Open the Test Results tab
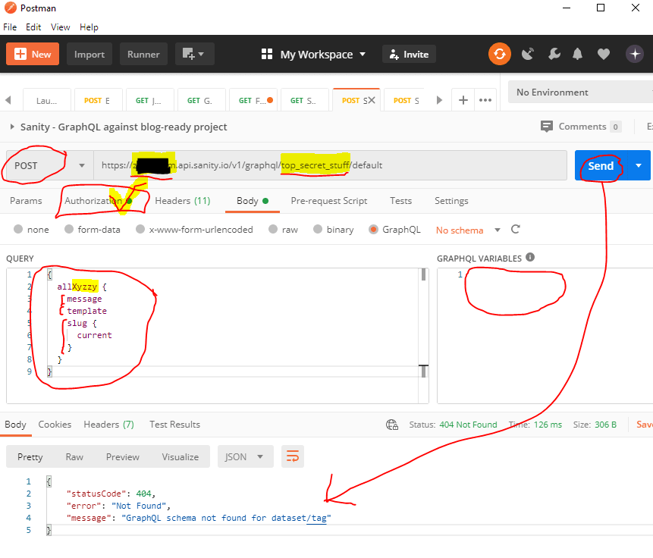Image resolution: width=653 pixels, height=558 pixels. point(175,425)
